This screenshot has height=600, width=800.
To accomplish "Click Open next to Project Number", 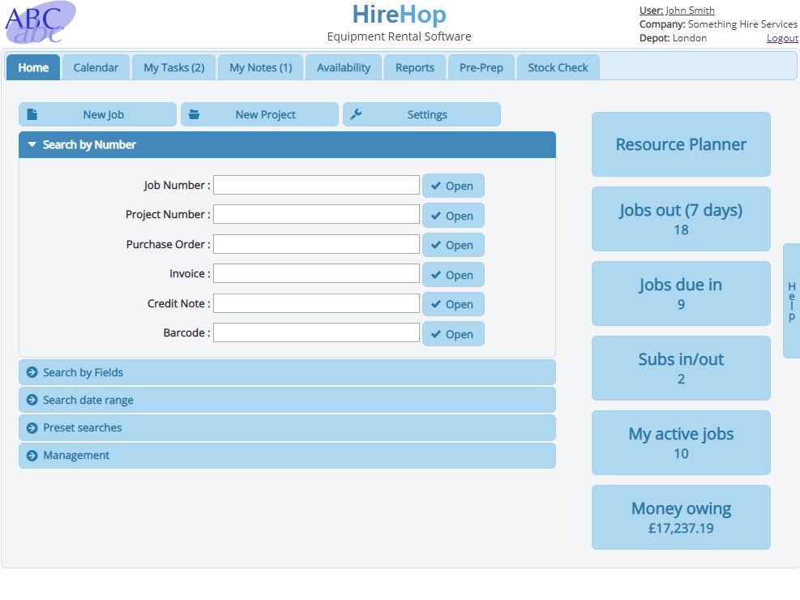I will tap(453, 216).
